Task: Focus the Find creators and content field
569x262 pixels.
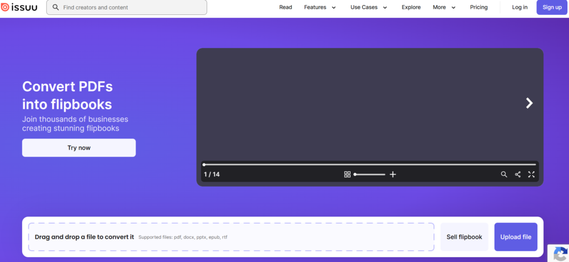Action: pos(127,7)
